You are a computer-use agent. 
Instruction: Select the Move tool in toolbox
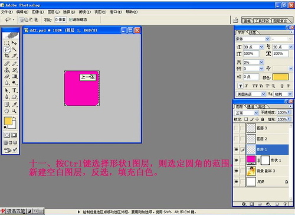click(x=14, y=43)
